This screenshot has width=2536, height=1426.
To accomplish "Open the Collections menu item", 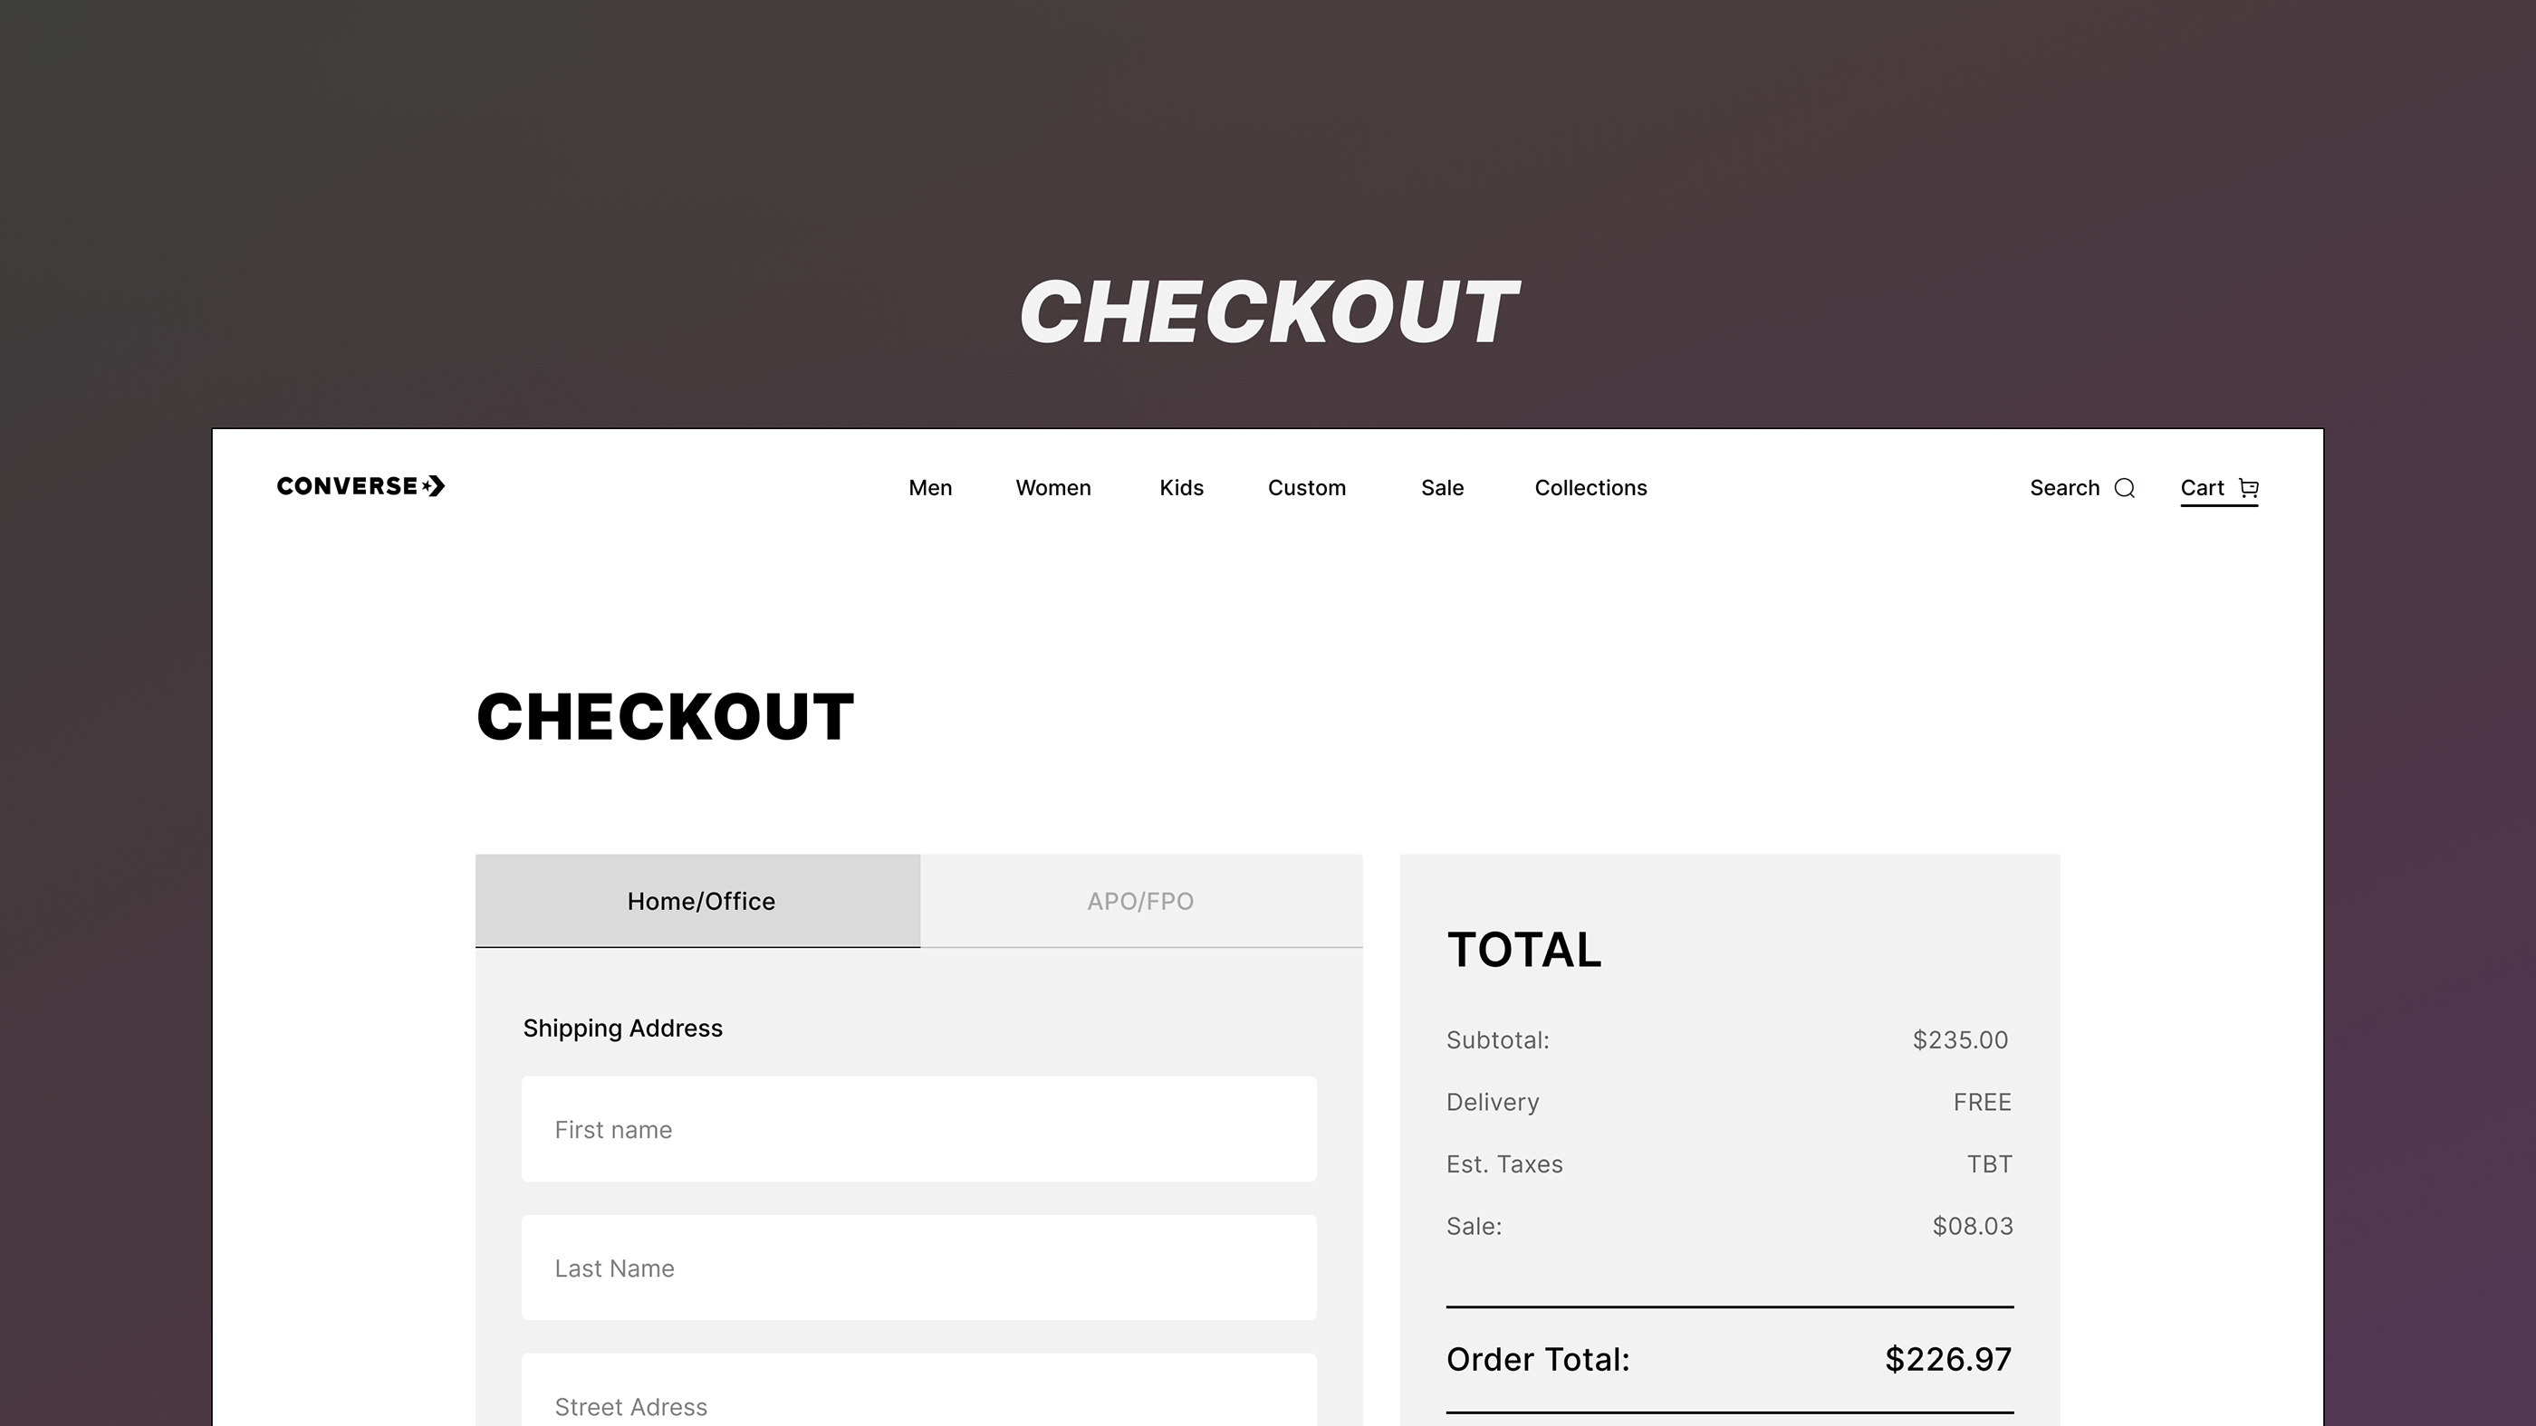I will (1590, 488).
